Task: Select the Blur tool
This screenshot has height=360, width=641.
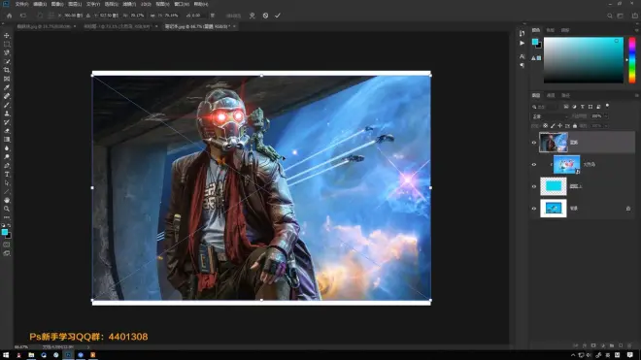Action: [x=7, y=148]
